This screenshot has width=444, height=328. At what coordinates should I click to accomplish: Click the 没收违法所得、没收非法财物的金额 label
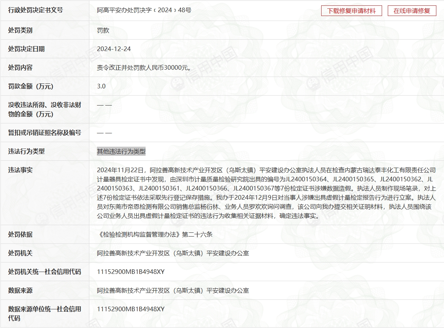point(44,109)
